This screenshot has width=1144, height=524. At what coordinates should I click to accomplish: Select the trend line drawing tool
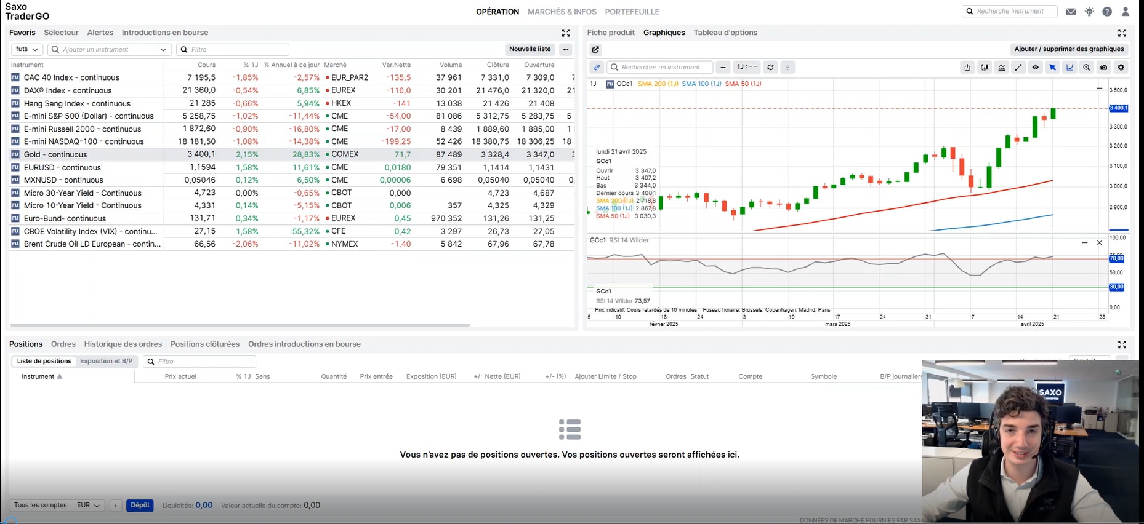pos(1018,68)
